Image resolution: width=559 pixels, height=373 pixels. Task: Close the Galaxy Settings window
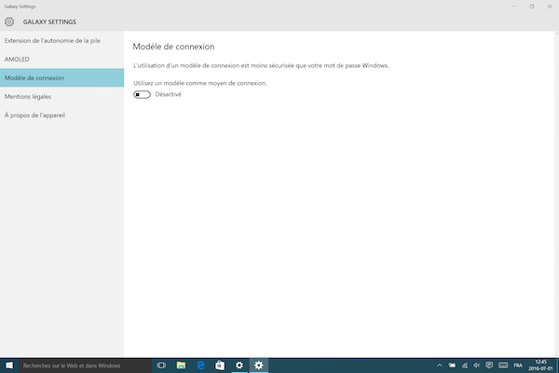(x=550, y=7)
